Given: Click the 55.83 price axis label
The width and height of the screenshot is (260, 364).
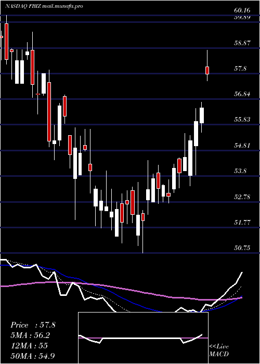Looking at the screenshot, I should (x=242, y=120).
